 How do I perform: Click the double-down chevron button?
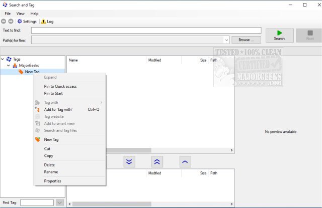point(129,162)
